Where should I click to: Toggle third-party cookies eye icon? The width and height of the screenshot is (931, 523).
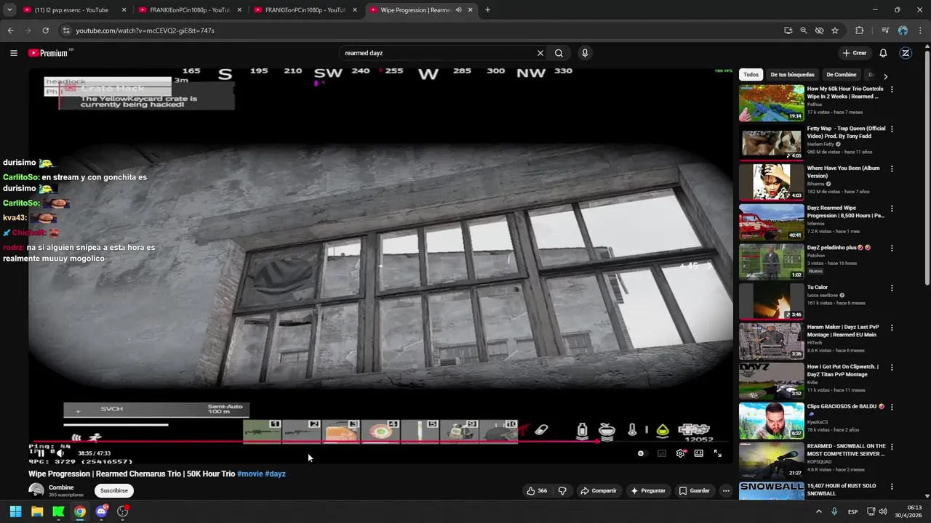pyautogui.click(x=819, y=31)
